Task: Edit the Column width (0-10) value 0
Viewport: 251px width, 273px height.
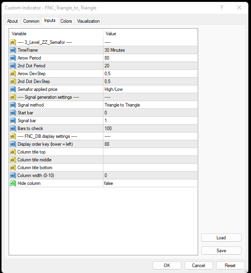Action: tap(150, 175)
